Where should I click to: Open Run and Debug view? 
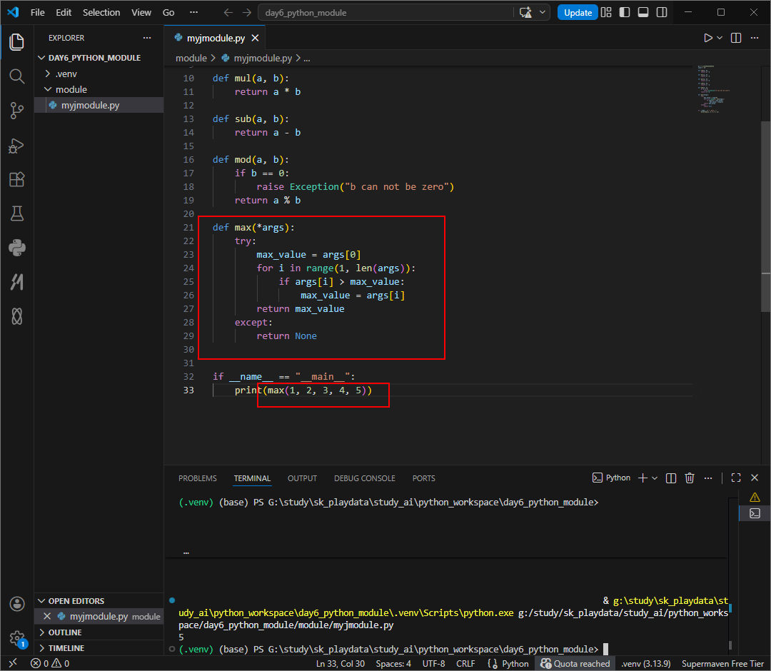[x=16, y=146]
